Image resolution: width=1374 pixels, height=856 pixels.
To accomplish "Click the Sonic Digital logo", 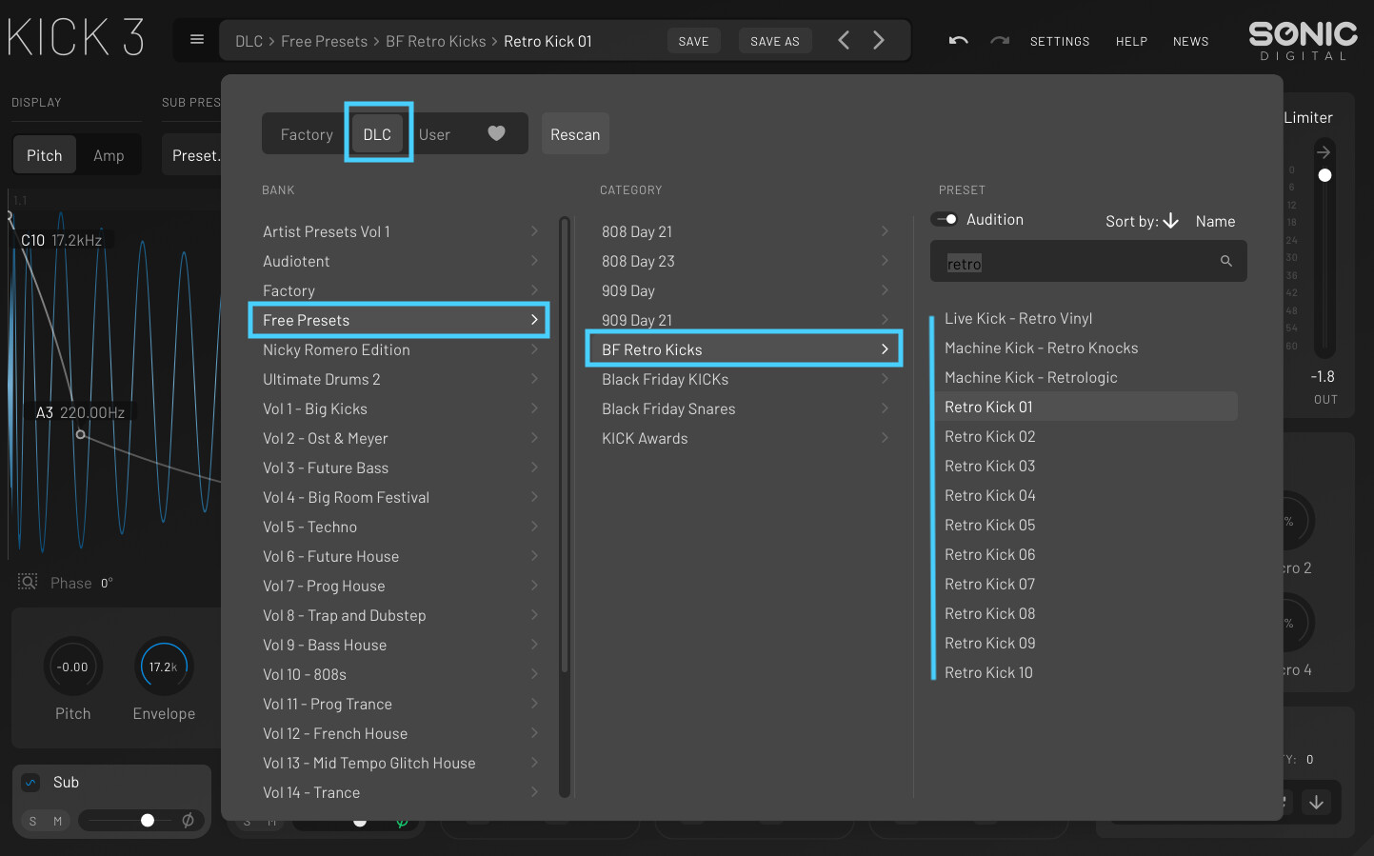I will coord(1303,41).
